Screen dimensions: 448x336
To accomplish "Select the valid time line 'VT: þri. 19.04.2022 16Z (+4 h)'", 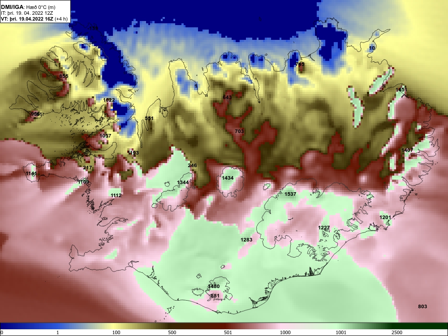I will 34,19.
